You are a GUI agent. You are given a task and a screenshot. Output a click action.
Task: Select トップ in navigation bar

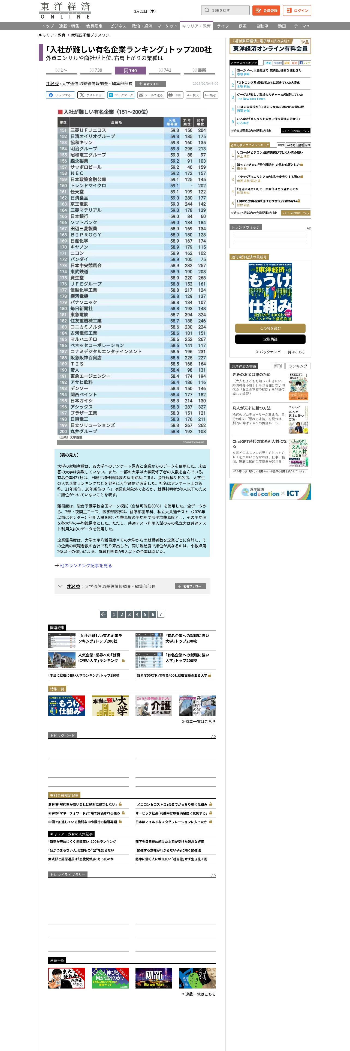point(48,26)
